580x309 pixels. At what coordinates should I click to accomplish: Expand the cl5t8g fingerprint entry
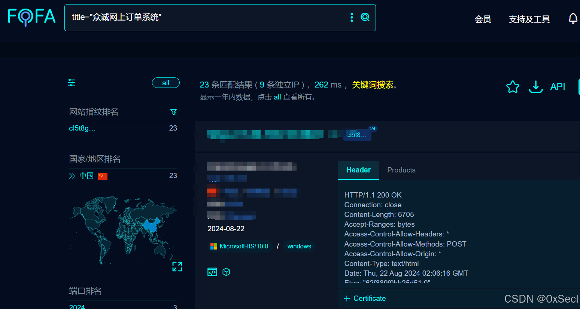(82, 128)
